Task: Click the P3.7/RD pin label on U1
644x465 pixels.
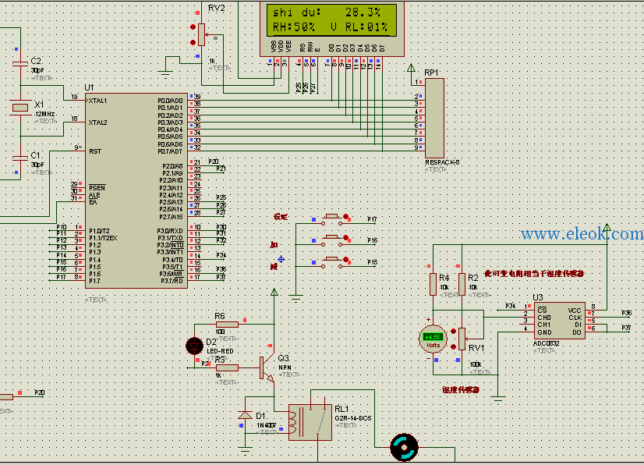Action: [x=172, y=281]
